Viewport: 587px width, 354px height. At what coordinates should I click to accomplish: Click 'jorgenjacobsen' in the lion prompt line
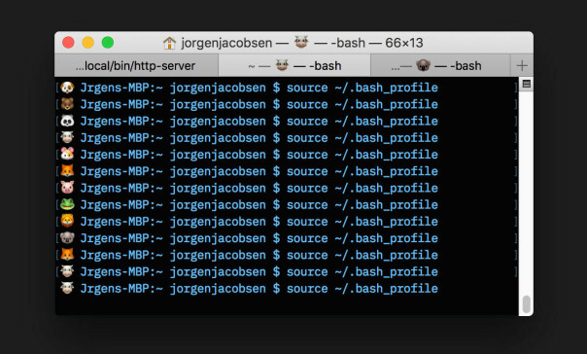pos(218,222)
